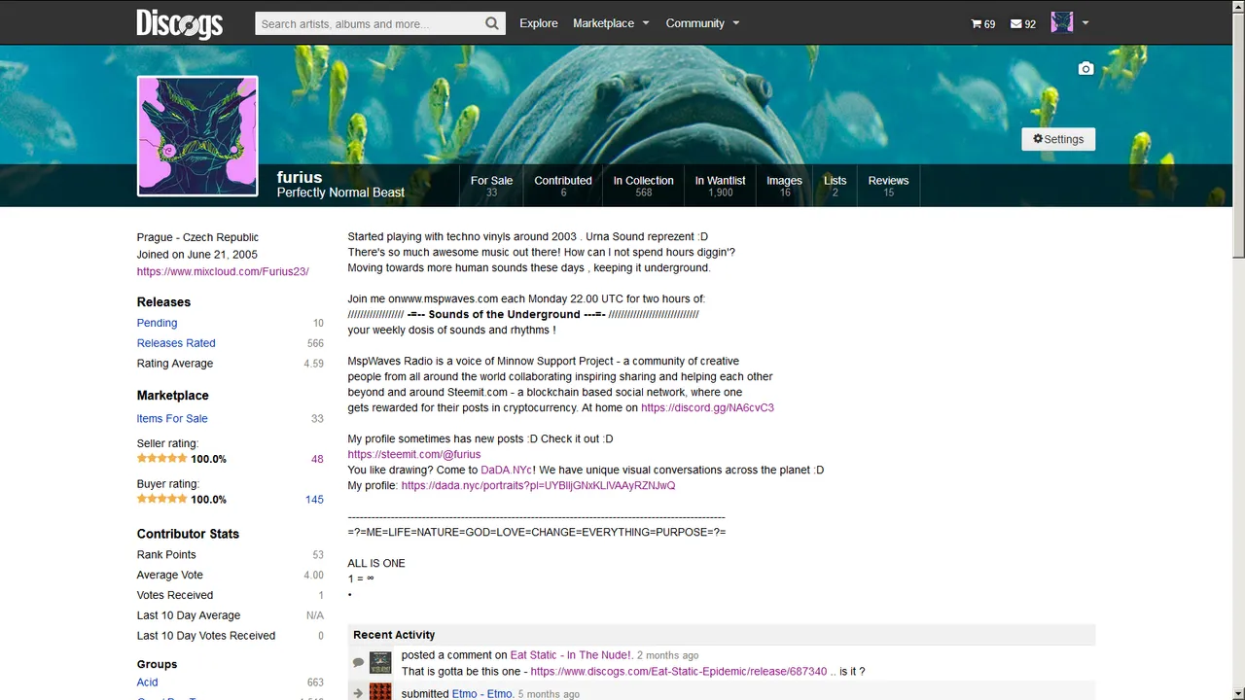Image resolution: width=1245 pixels, height=700 pixels.
Task: Click seller rating count 48
Action: point(317,459)
